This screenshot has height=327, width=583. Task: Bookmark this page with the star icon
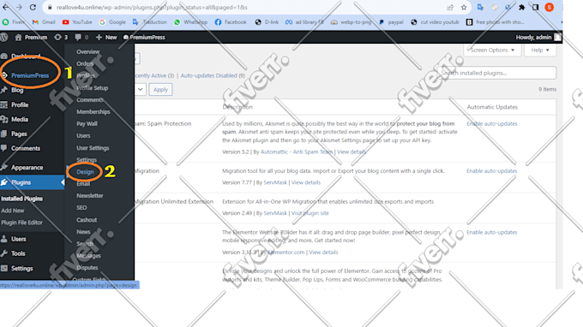pyautogui.click(x=464, y=8)
